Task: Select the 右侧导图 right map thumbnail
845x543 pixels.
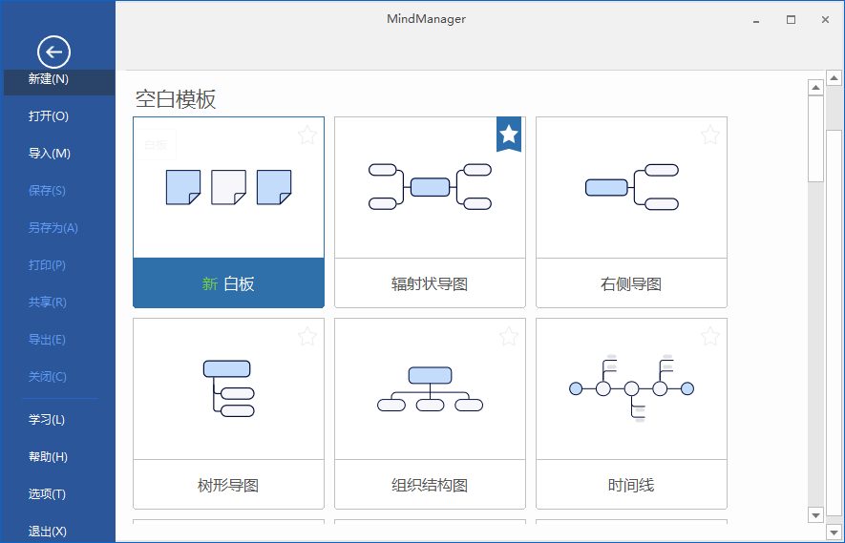Action: 631,187
